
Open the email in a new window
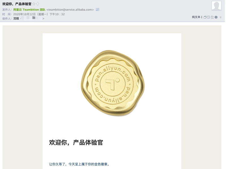(x=205, y=17)
